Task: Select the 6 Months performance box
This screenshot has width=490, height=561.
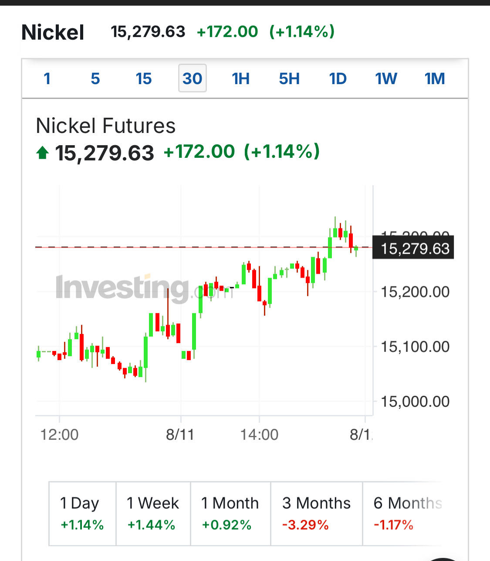Action: [x=405, y=513]
